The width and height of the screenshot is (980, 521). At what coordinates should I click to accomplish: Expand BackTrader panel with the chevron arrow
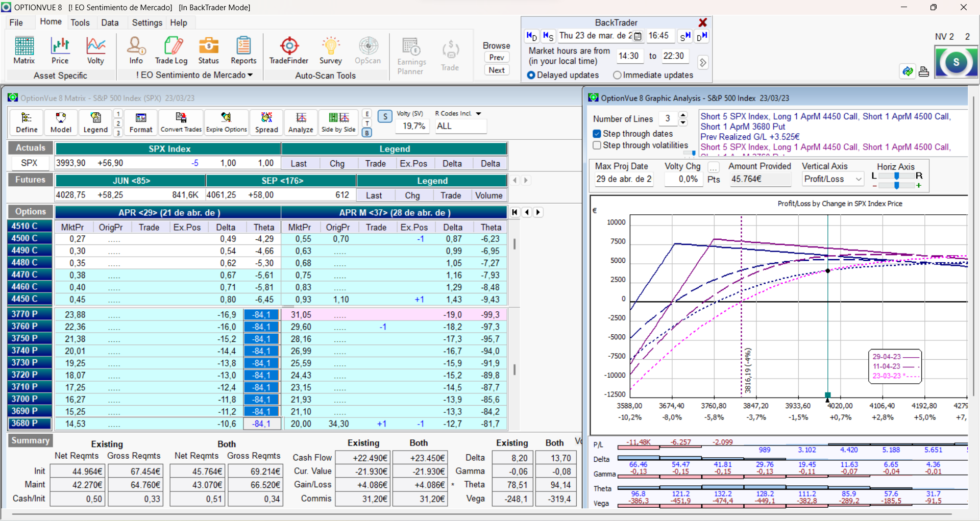703,62
